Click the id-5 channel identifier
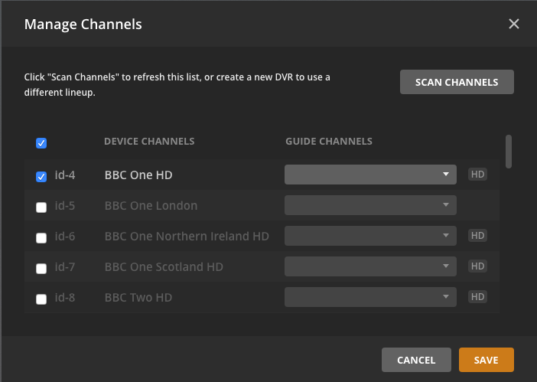The image size is (537, 382). pyautogui.click(x=65, y=206)
